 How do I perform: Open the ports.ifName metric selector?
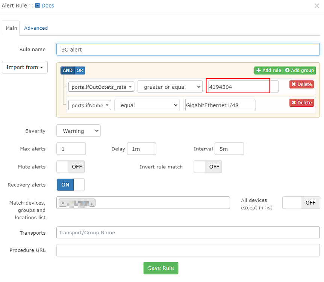[x=89, y=105]
